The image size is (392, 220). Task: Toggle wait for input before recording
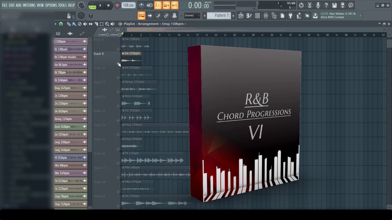pyautogui.click(x=150, y=5)
